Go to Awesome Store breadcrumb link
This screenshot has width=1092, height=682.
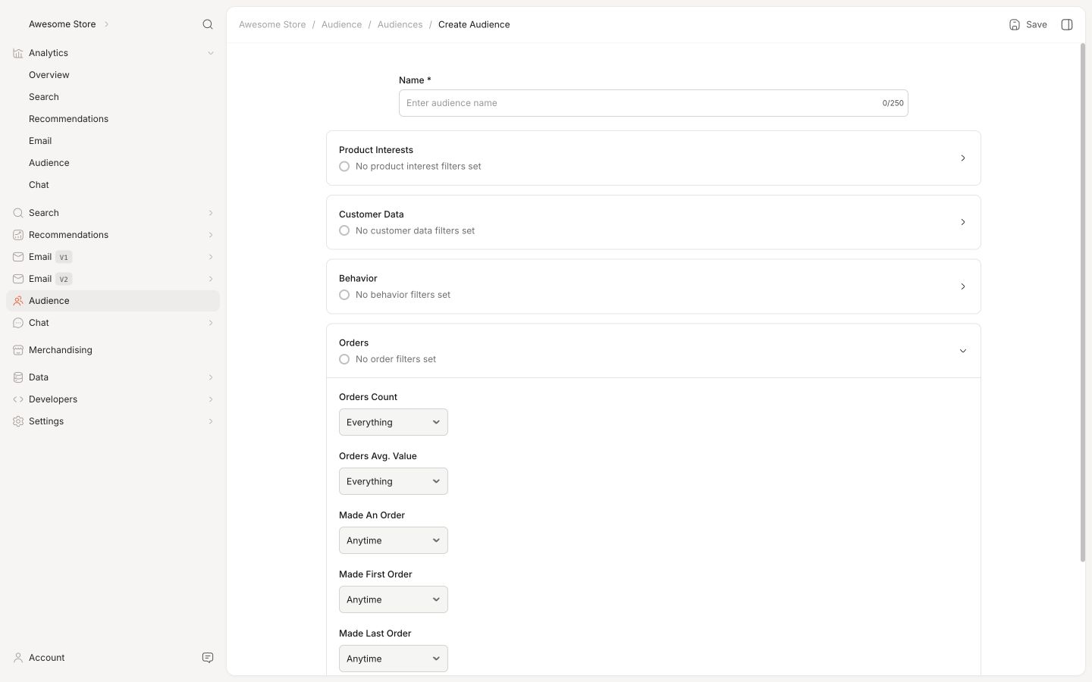272,24
